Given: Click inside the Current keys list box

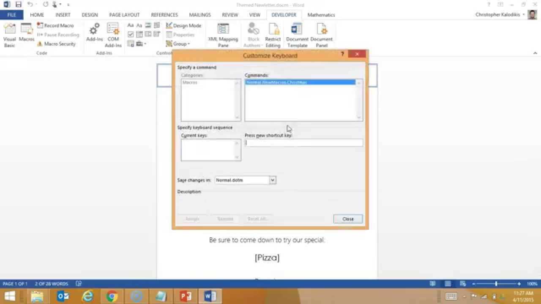Looking at the screenshot, I should coord(211,150).
